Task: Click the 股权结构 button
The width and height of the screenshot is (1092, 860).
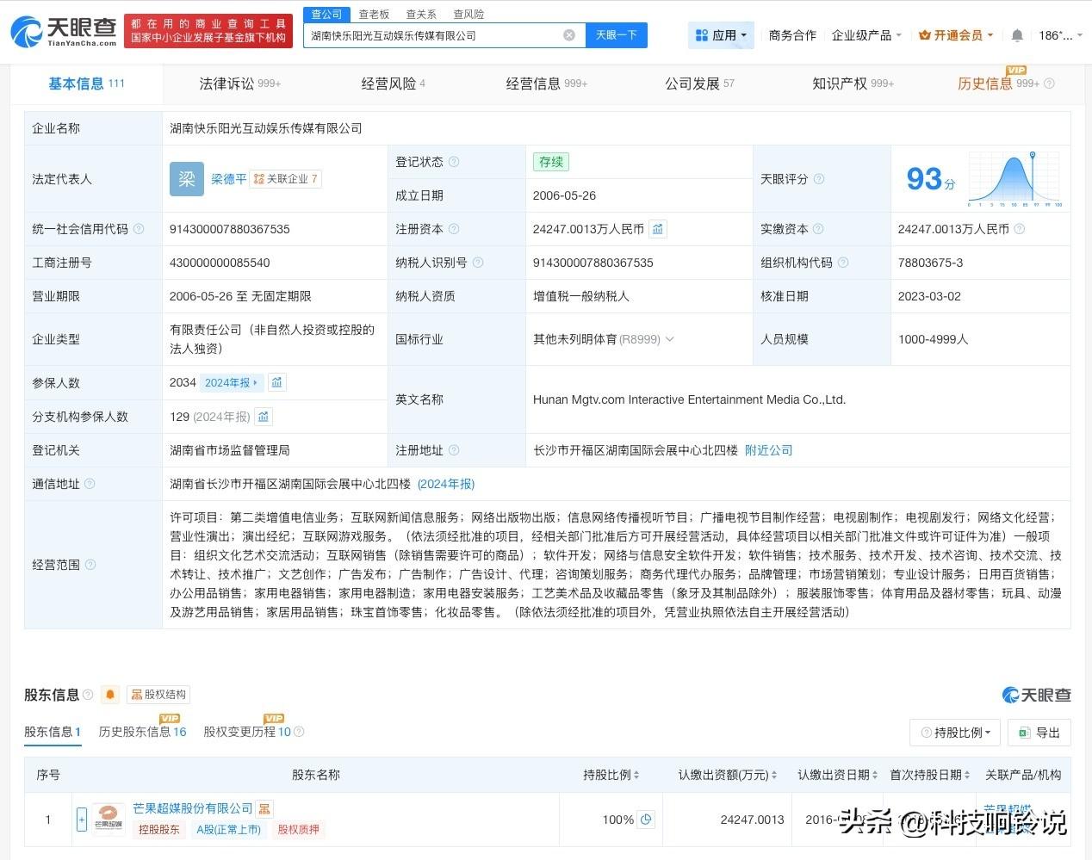Action: (158, 695)
